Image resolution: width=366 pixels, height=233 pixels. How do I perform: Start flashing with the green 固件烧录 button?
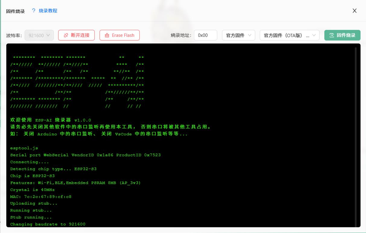[x=342, y=35]
